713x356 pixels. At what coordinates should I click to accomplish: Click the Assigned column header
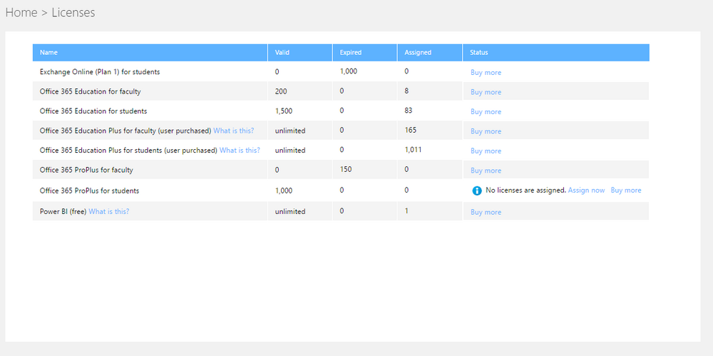coord(430,52)
